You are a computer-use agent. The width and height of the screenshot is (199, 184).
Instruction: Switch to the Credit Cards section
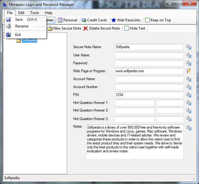[x=94, y=20]
